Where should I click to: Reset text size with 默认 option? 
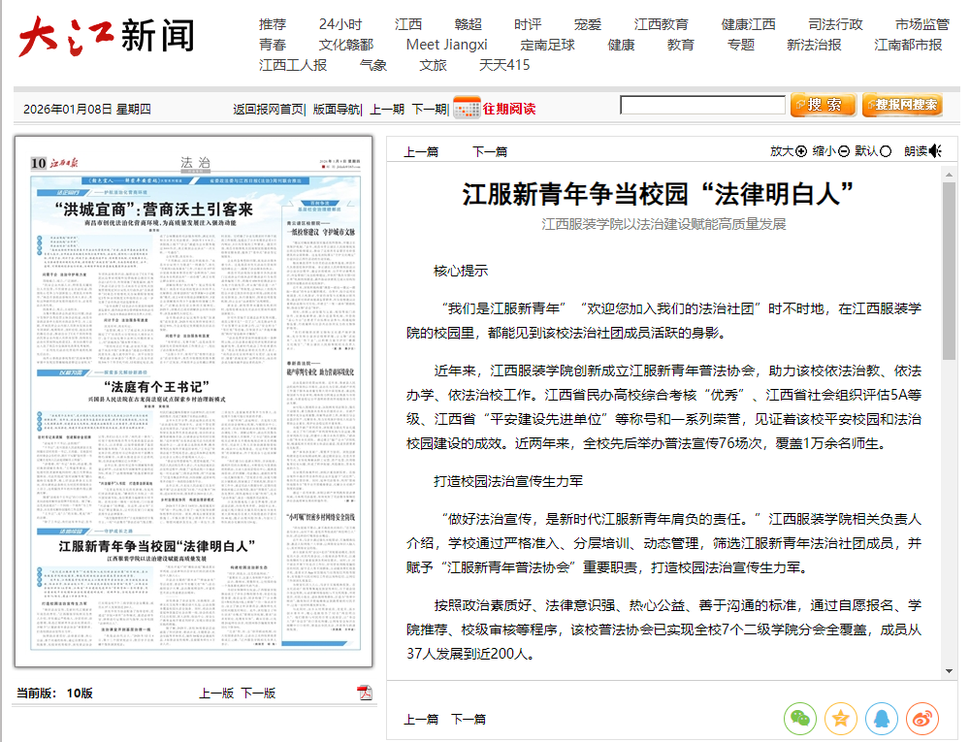click(x=886, y=151)
